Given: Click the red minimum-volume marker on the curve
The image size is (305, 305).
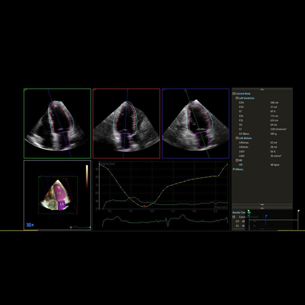Looking at the screenshot, I should click(x=144, y=206).
